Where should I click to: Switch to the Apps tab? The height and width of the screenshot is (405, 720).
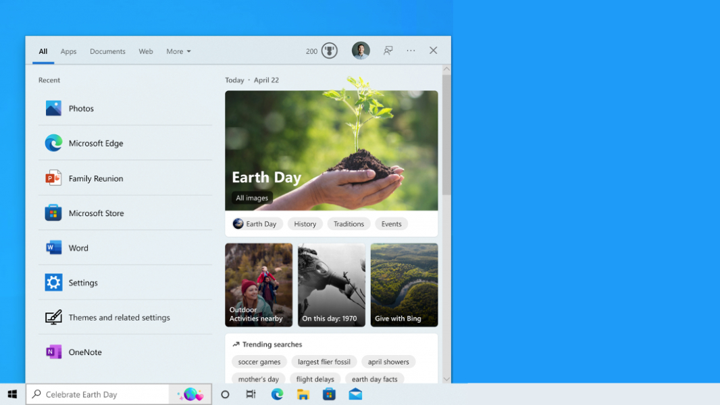tap(68, 51)
